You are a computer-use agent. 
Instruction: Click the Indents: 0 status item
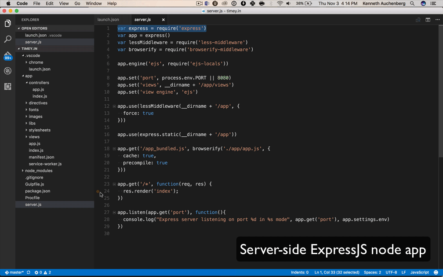click(x=299, y=273)
